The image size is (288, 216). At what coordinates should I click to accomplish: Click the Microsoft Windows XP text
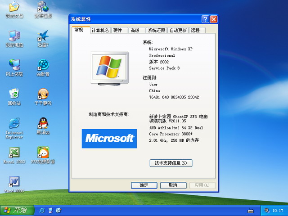tap(171, 49)
